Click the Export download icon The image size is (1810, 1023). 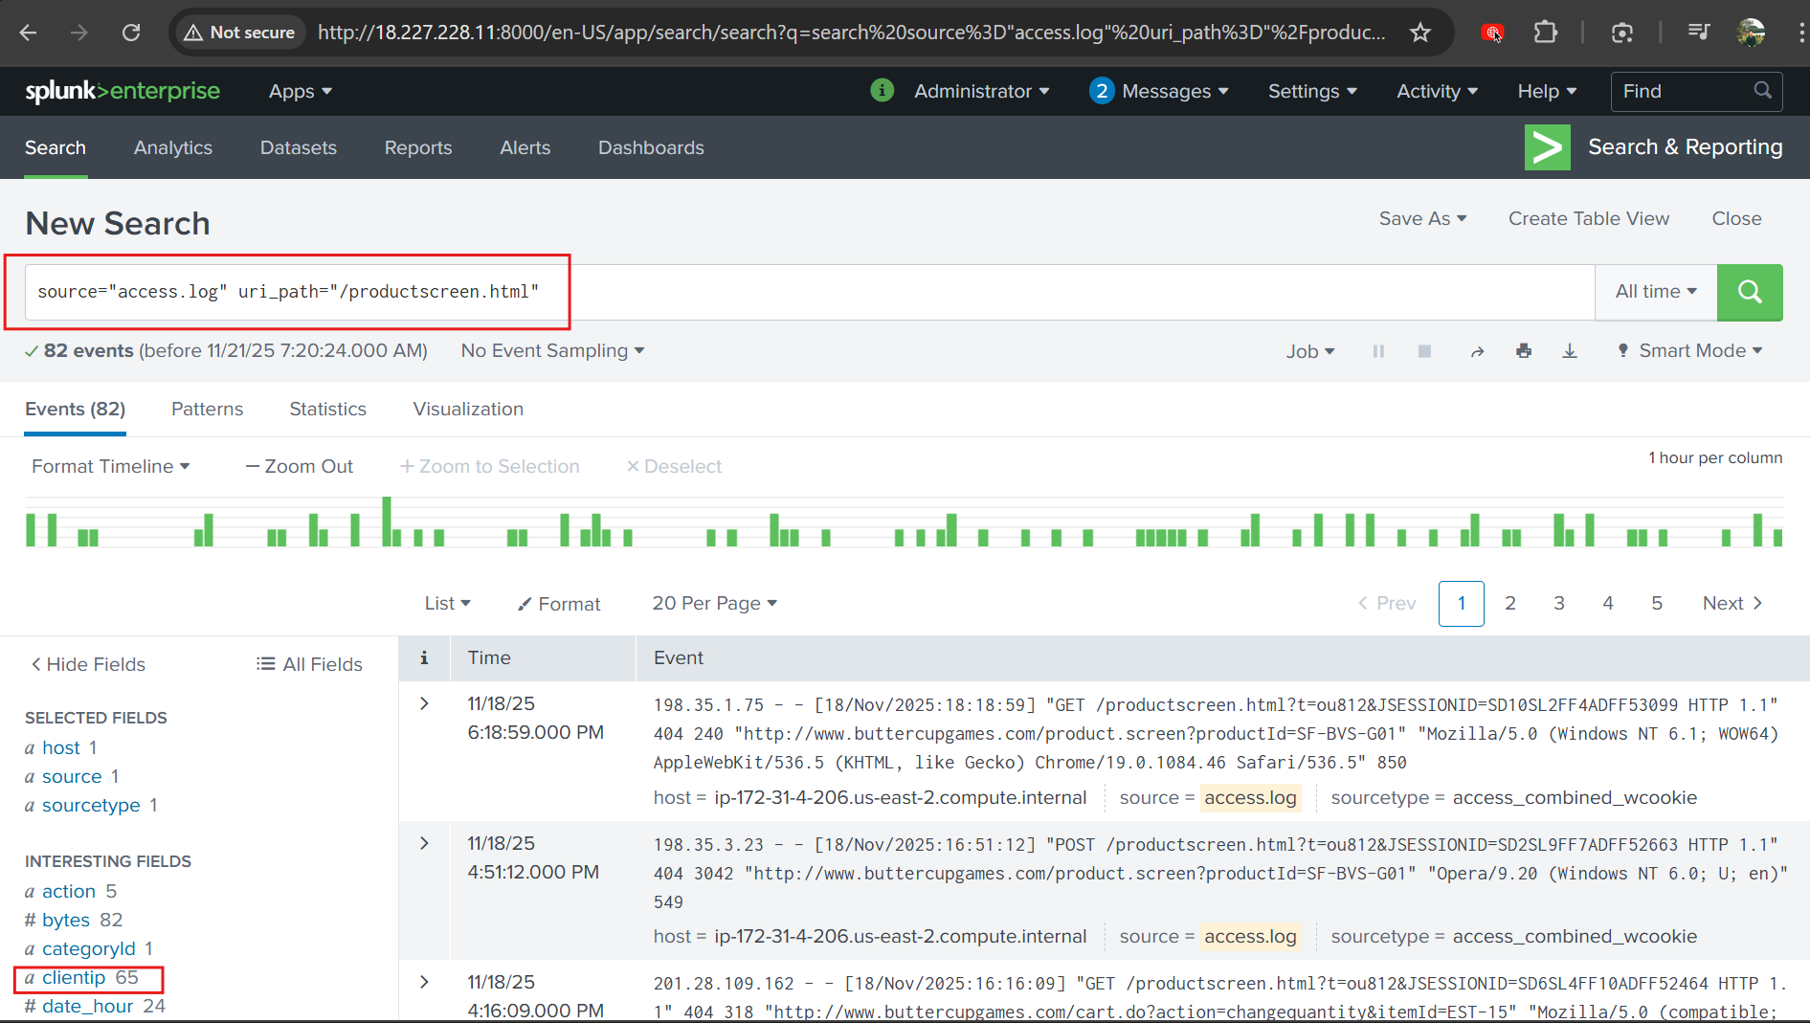[1570, 351]
